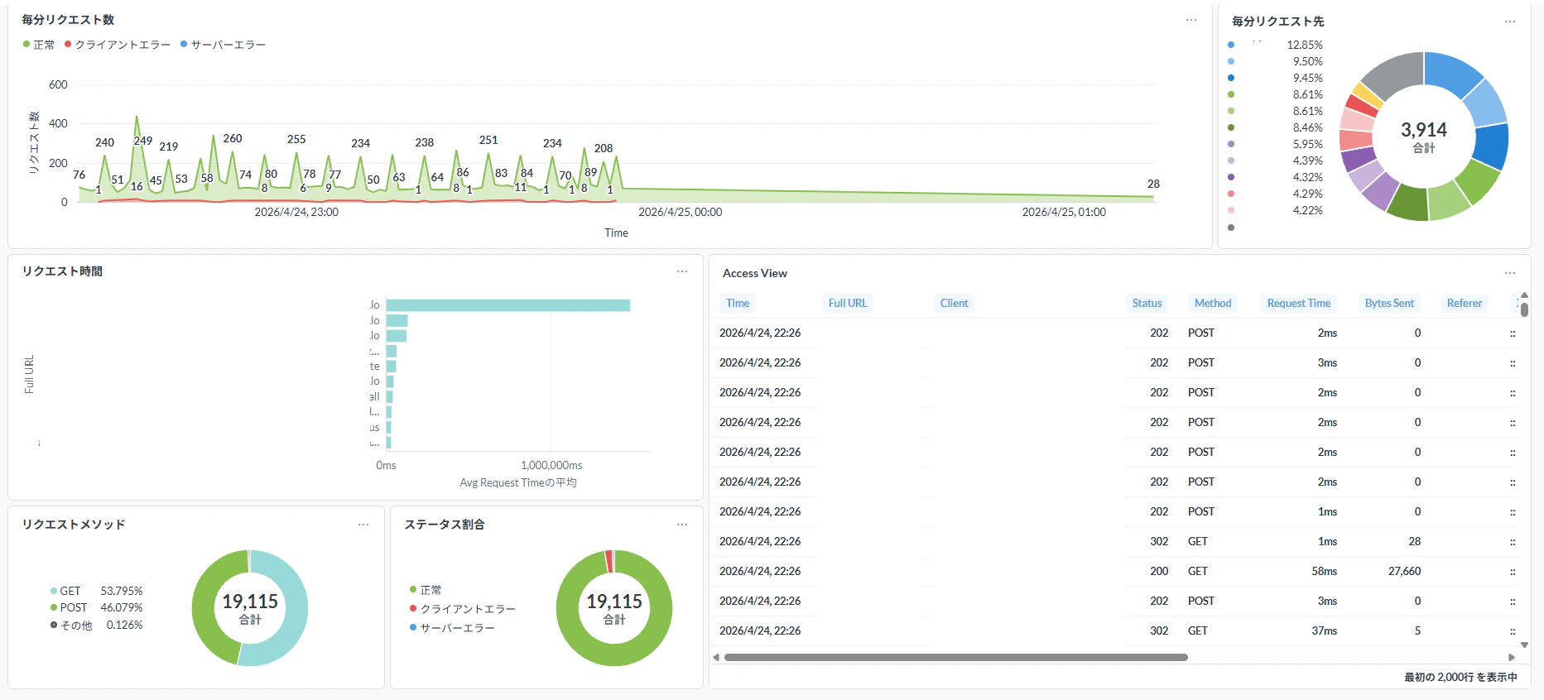Click the 最初の 2,000行 を表示中 footer text
Screen dimensions: 1544x700
click(x=1460, y=677)
